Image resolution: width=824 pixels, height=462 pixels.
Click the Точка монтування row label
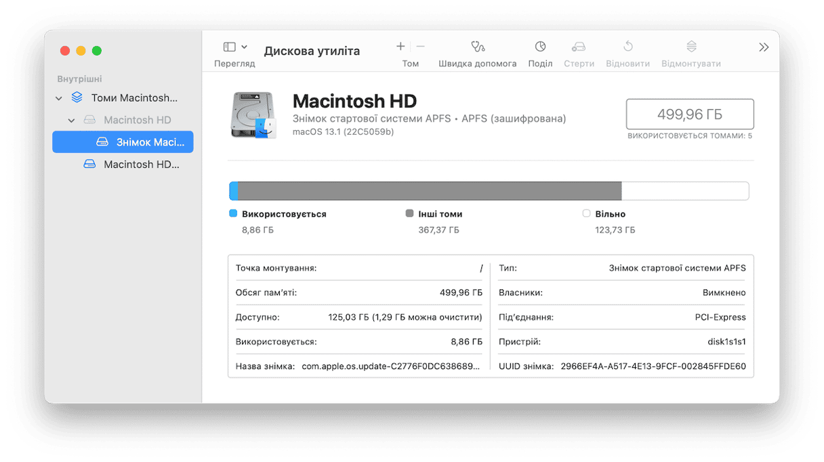tap(276, 268)
